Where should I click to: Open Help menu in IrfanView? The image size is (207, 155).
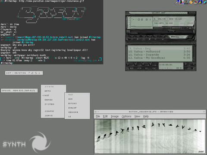146,116
